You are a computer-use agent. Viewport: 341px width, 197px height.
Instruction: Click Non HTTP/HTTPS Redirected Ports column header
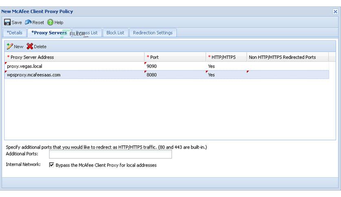[x=288, y=57]
